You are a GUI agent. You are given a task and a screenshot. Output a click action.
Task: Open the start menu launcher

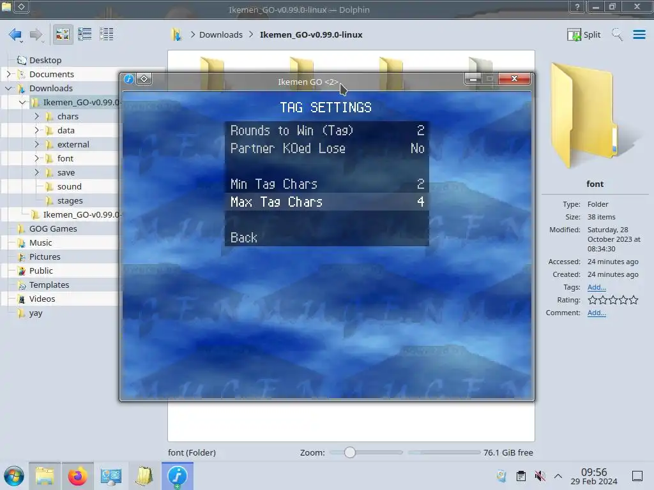(x=14, y=476)
